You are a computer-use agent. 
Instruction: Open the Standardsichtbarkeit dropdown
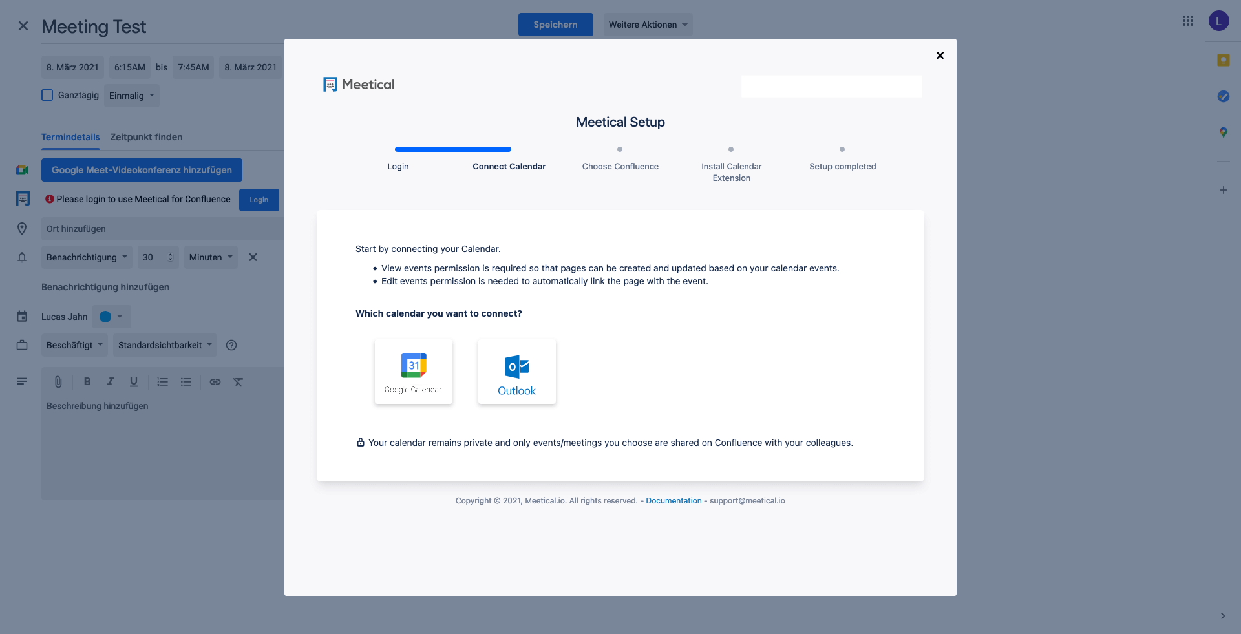(165, 345)
